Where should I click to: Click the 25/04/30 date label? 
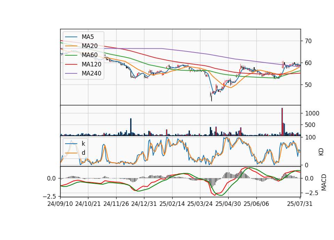pyautogui.click(x=228, y=204)
